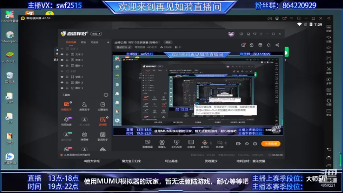Click the 修改 button next to room title
Screen dimensions: 343x193
coord(168,42)
